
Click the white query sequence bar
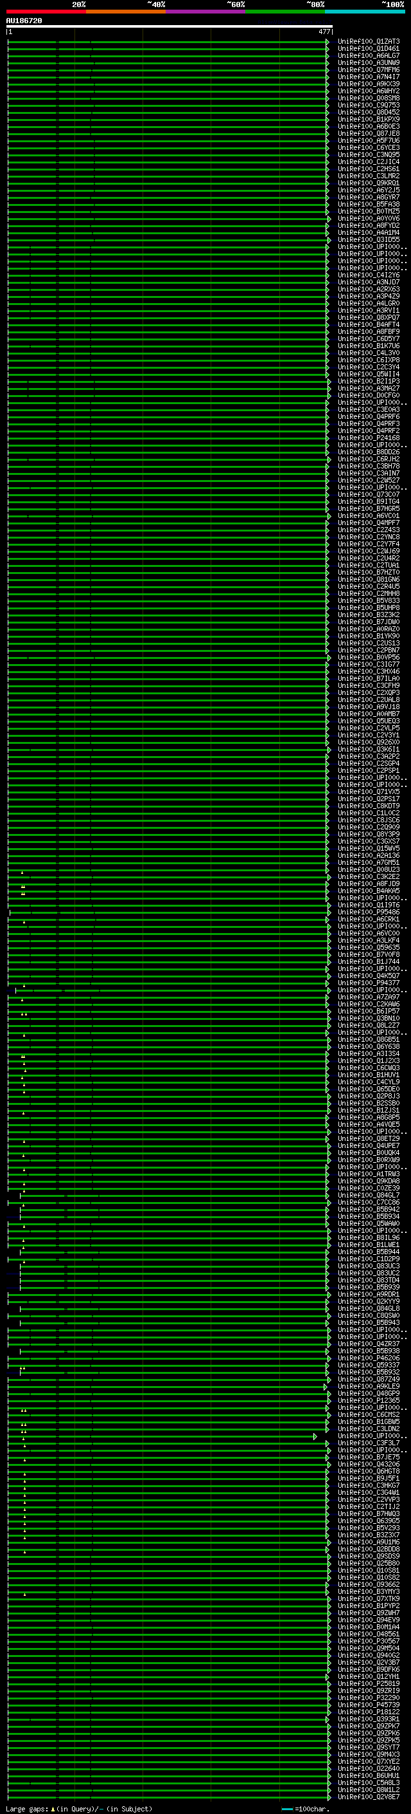tap(170, 27)
